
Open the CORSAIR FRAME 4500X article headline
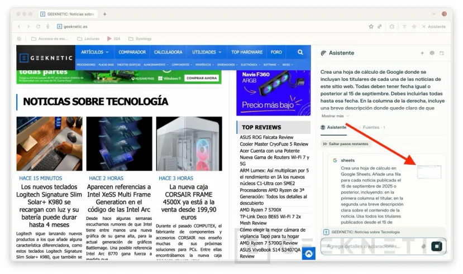click(189, 202)
